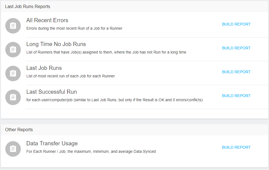Click the clipboard icon beside Last Successful Run
The height and width of the screenshot is (170, 269).
(13, 97)
